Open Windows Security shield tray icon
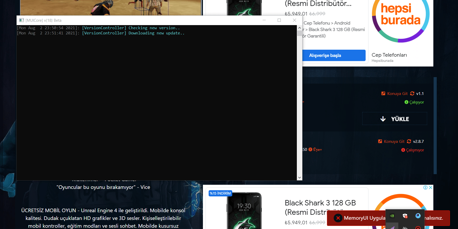The image size is (458, 229). (405, 216)
